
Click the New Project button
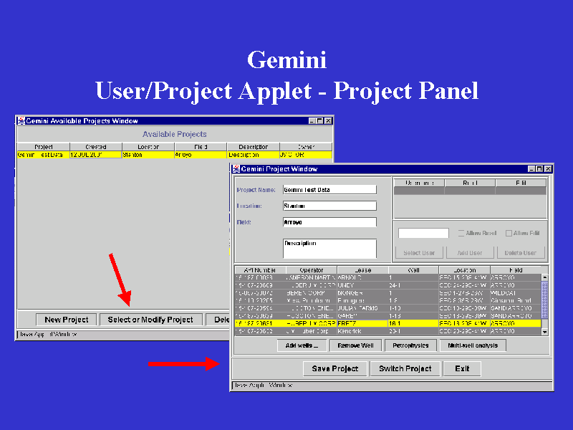tap(67, 320)
